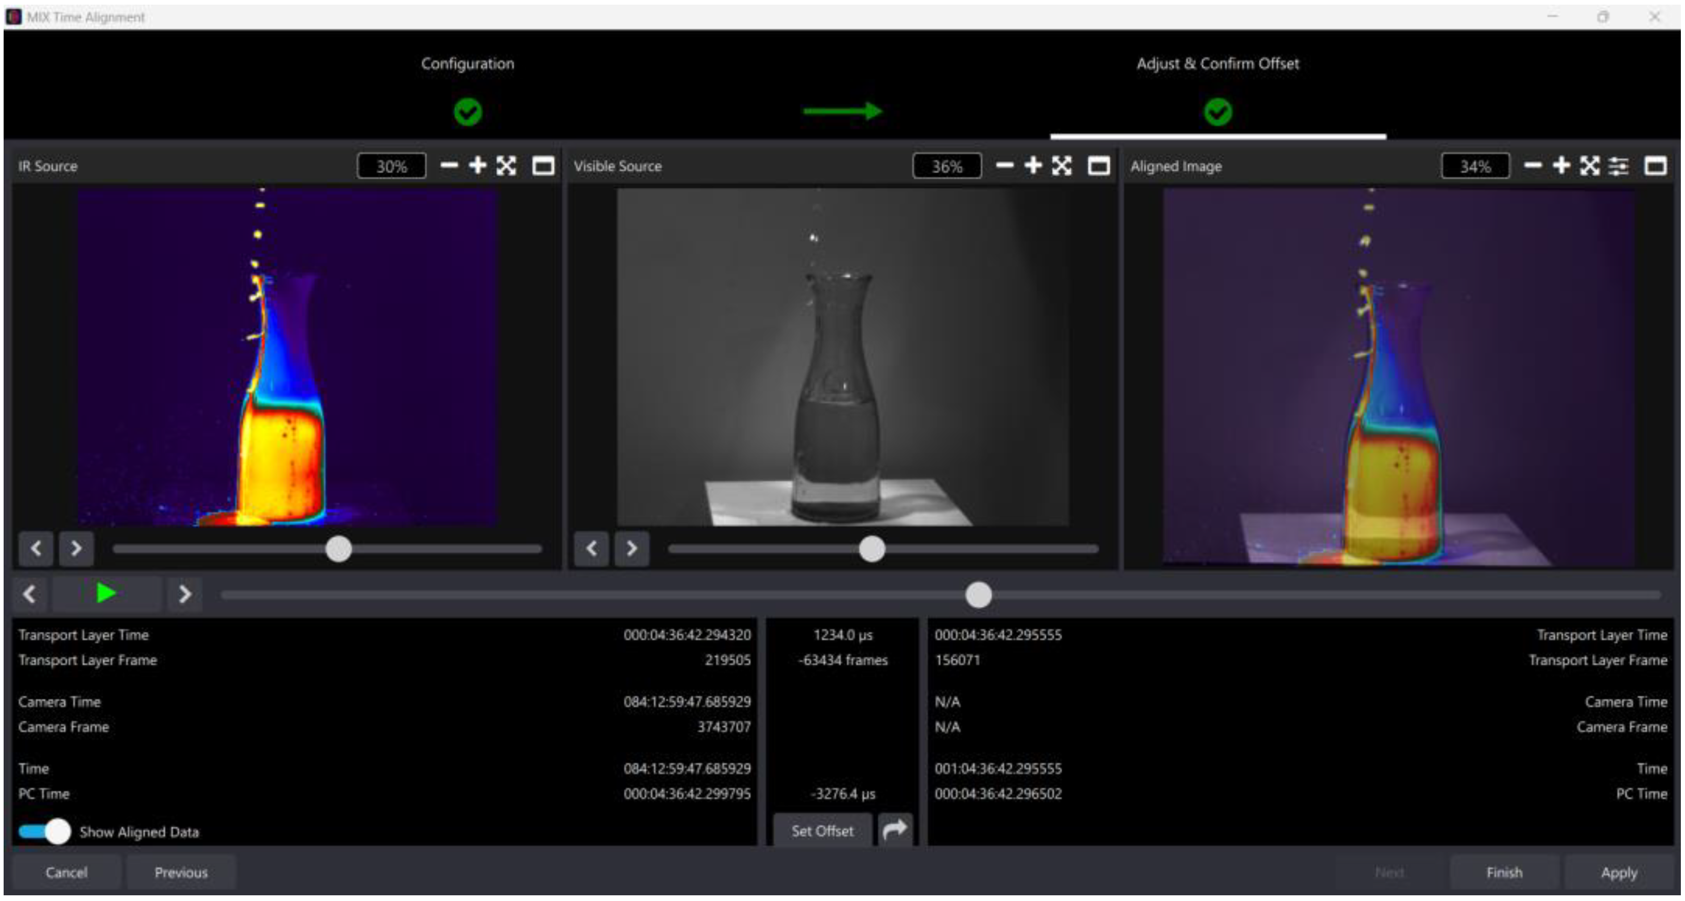Zoom out the Aligned Image view
This screenshot has height=901, width=1685.
[x=1533, y=165]
